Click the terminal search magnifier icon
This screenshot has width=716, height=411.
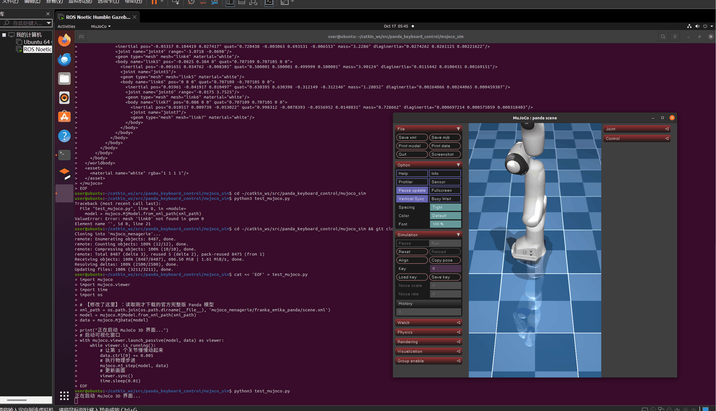click(x=663, y=36)
